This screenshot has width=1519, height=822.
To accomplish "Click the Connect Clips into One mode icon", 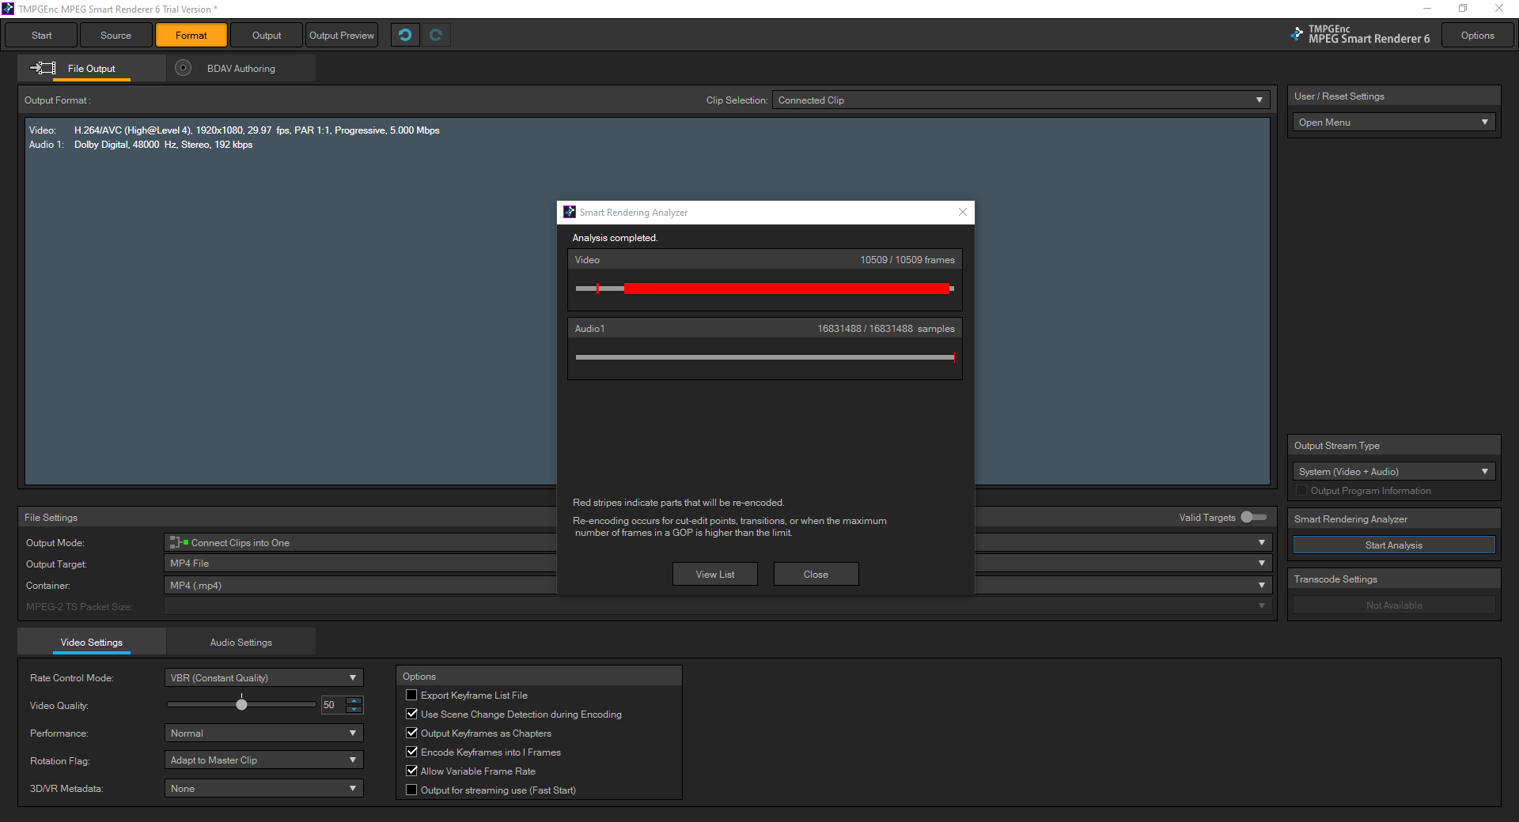I will click(x=179, y=542).
